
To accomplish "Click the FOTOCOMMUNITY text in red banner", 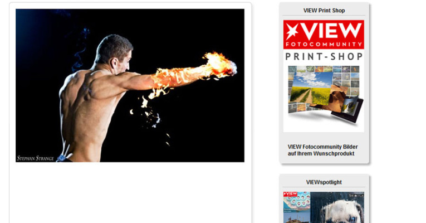I will click(x=324, y=44).
